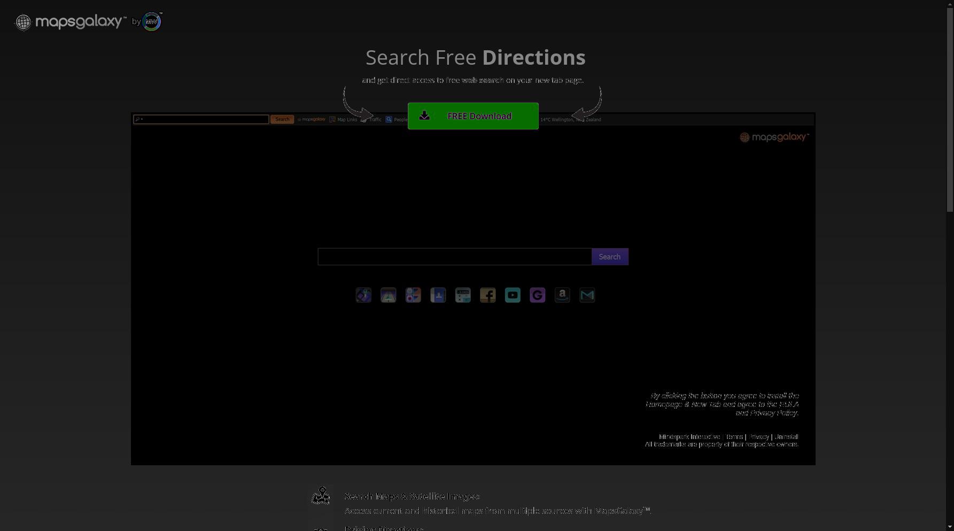Open the contacts book shortcut icon
Screen dimensions: 954x531
point(438,295)
